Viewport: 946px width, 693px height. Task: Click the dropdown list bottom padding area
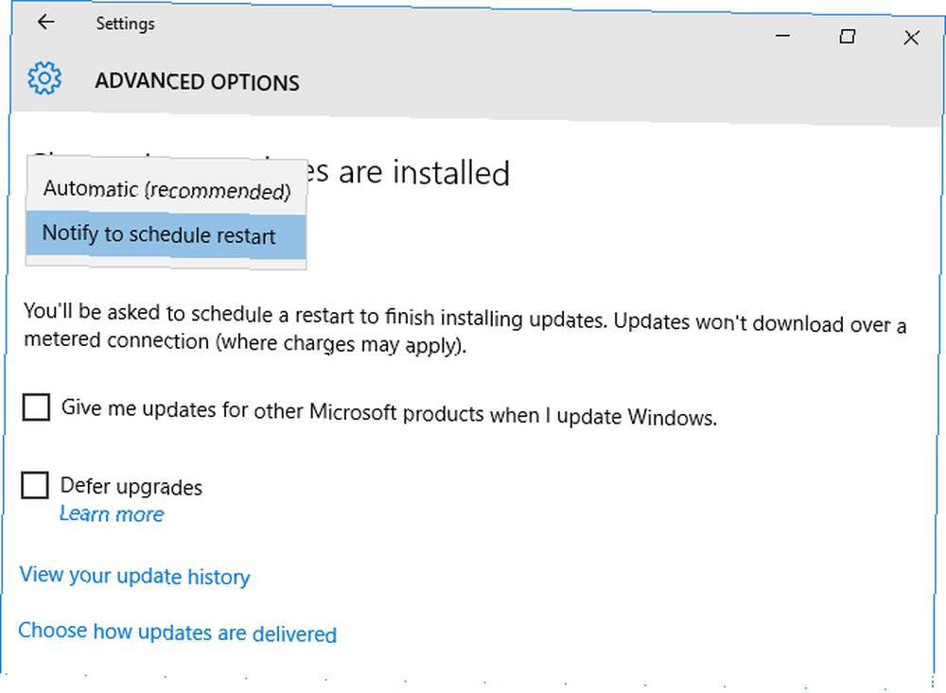point(166,263)
